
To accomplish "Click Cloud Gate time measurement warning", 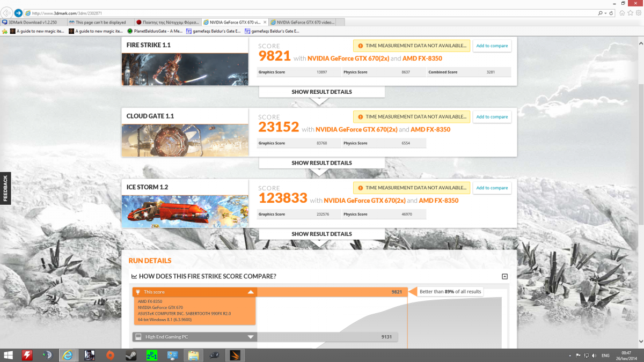I will [x=412, y=117].
